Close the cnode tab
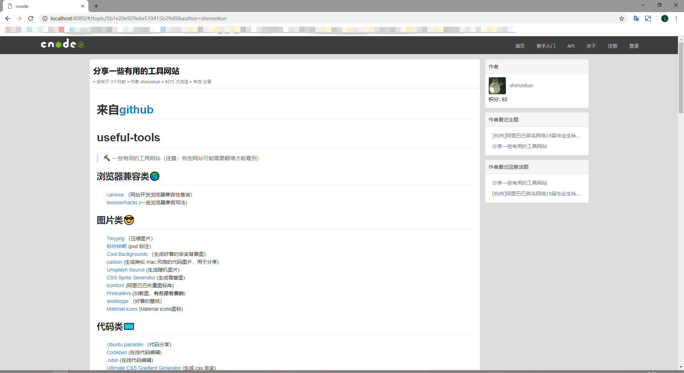This screenshot has width=684, height=373. [83, 6]
